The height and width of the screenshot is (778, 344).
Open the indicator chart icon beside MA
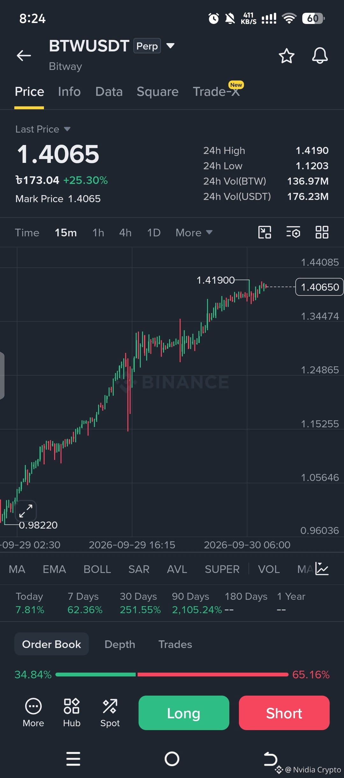[322, 569]
